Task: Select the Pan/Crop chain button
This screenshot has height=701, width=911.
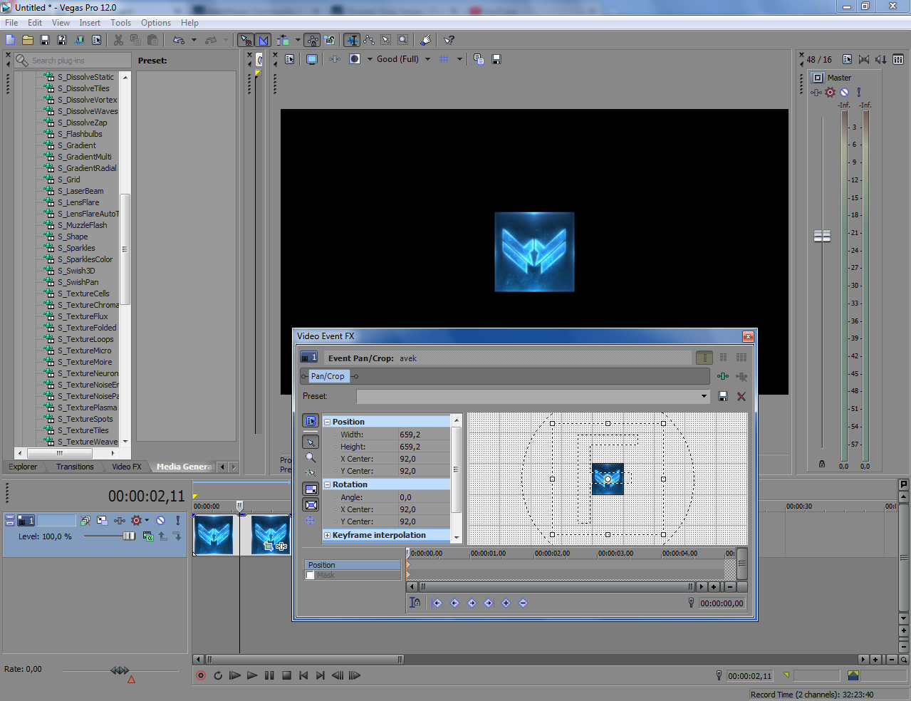Action: tap(328, 376)
